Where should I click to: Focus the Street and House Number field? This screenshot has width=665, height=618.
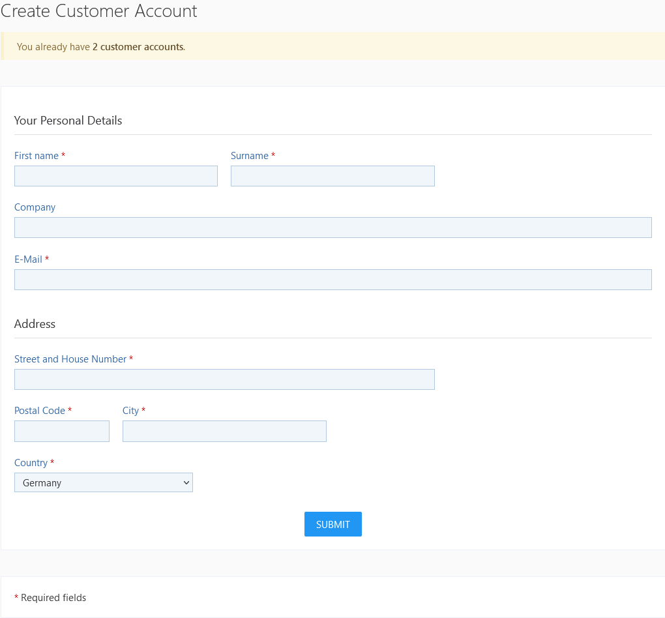tap(224, 379)
